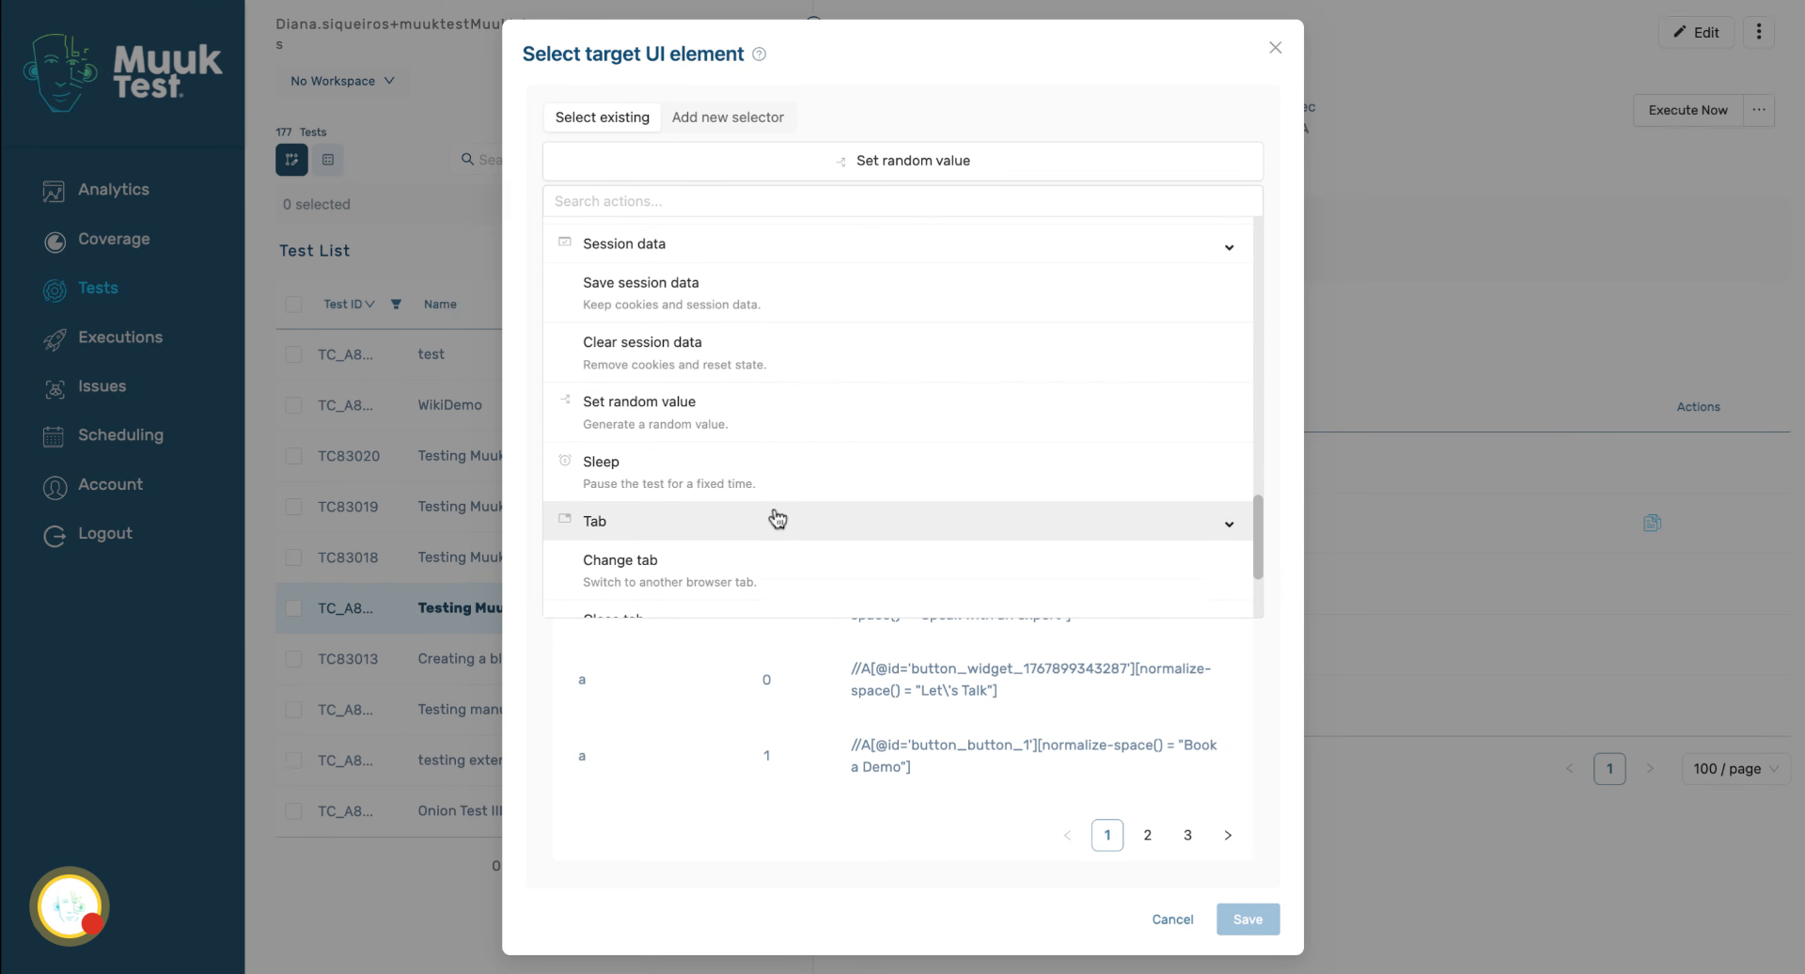Click the Coverage pie icon

(55, 242)
